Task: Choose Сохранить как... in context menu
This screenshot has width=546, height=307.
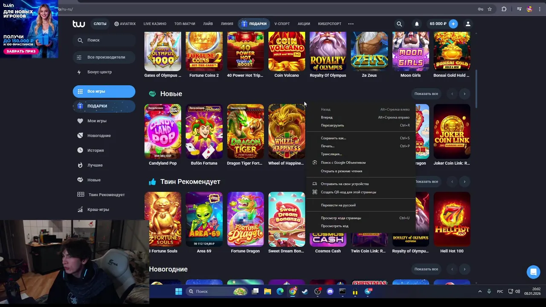Action: pos(361,138)
